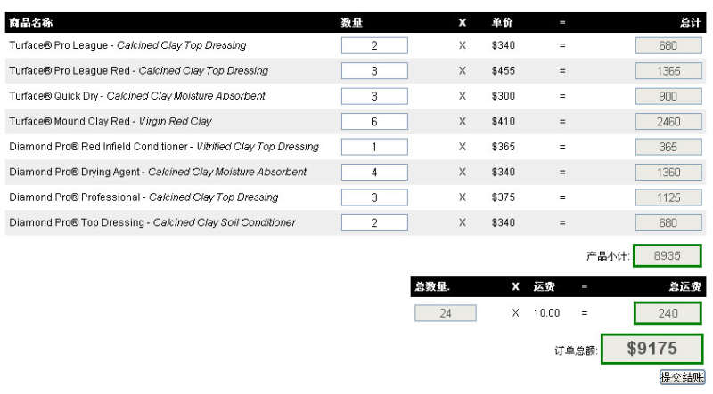
Task: Click the 提交结账 submit button
Action: (x=682, y=377)
